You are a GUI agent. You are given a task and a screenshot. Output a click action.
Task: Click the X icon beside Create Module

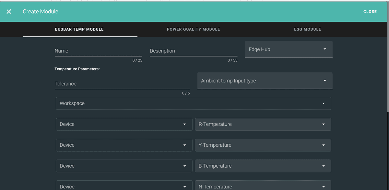pyautogui.click(x=9, y=12)
